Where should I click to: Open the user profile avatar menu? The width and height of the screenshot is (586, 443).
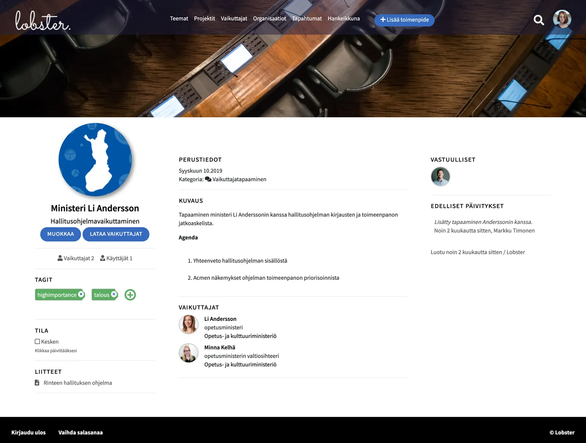pyautogui.click(x=562, y=19)
